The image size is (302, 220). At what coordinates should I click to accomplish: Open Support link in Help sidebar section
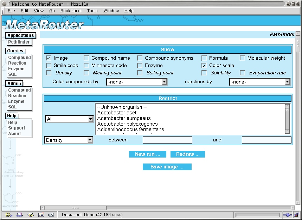(17, 128)
